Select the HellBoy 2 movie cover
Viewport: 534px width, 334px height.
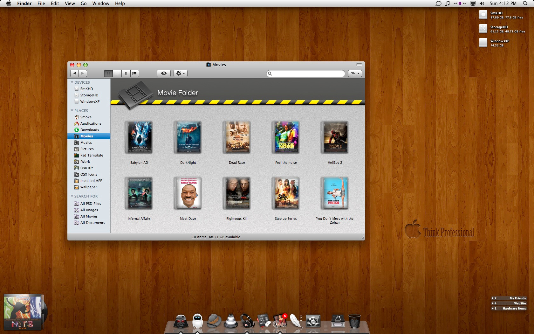pyautogui.click(x=335, y=137)
